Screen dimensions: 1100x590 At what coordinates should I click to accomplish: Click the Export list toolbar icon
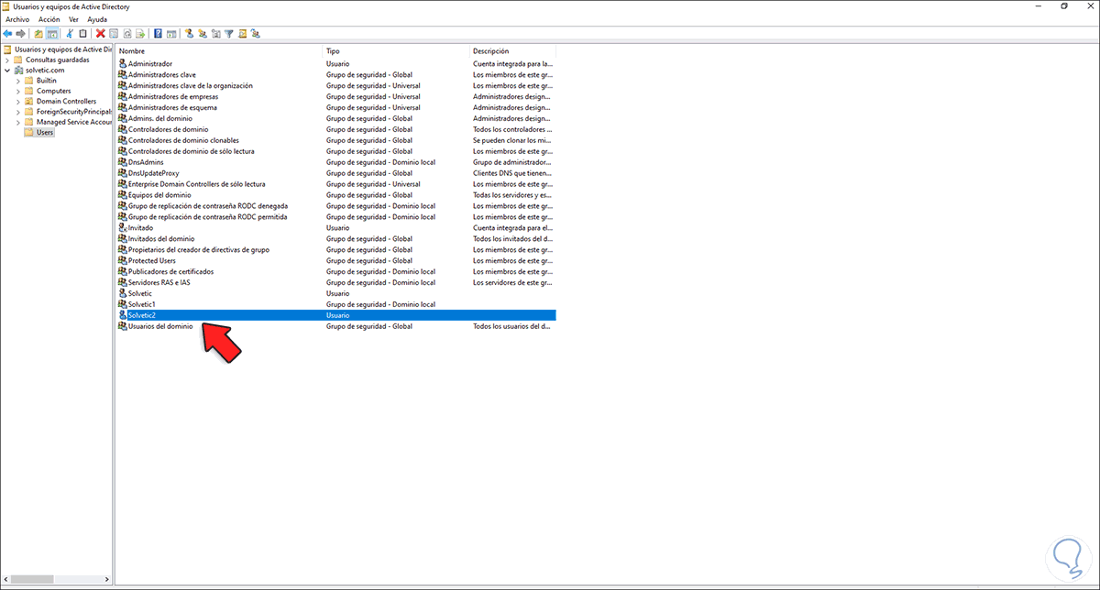[x=140, y=34]
